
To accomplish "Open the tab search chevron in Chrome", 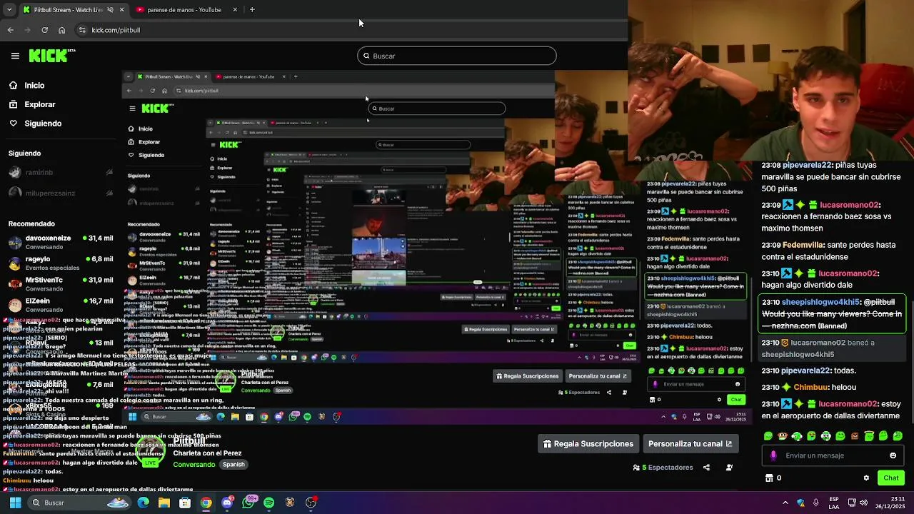I will pos(9,10).
